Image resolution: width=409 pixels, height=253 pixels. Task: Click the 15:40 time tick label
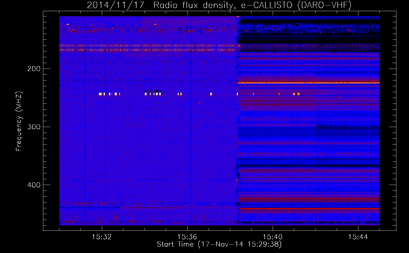(273, 237)
